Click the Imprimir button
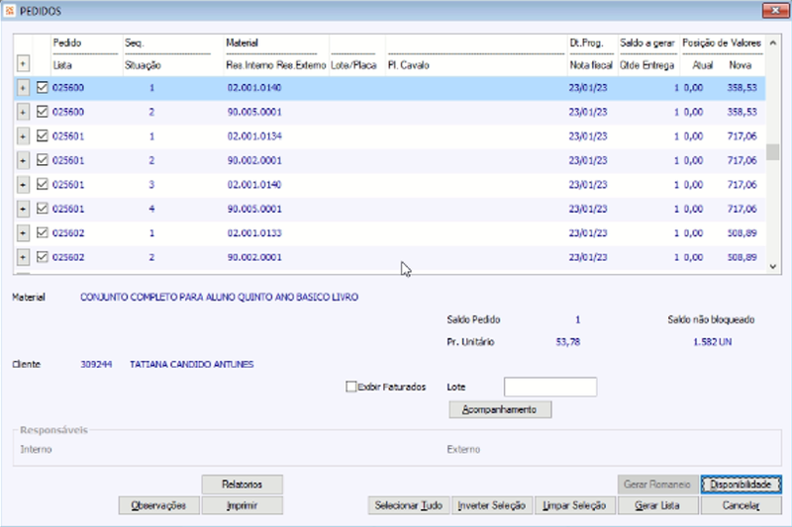Screen dimensions: 792x527 click(242, 505)
